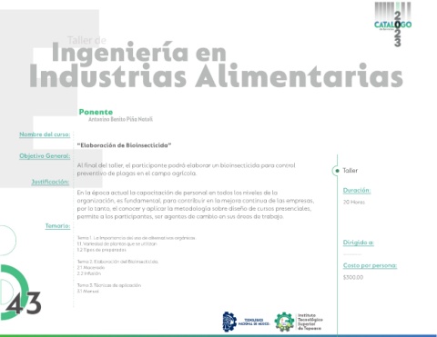Select the Objetivo General label
The image size is (437, 337).
(45, 156)
